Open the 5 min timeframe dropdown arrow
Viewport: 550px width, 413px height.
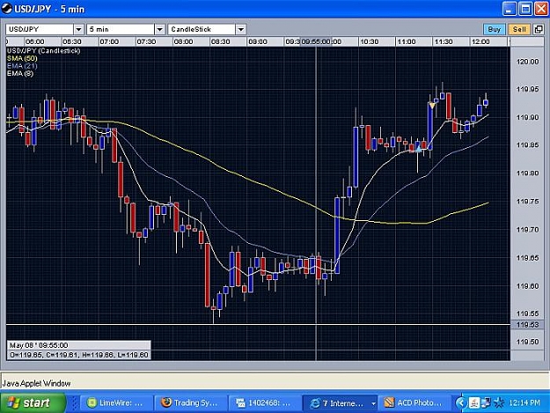coord(159,29)
